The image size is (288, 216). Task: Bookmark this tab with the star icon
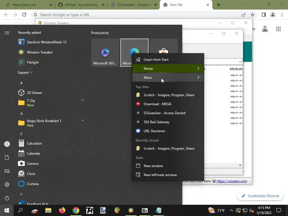pos(253,15)
